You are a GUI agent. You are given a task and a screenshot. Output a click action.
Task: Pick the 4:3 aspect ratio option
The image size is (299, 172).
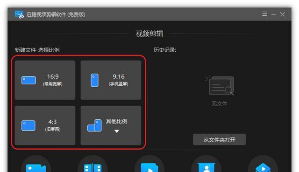click(x=45, y=125)
